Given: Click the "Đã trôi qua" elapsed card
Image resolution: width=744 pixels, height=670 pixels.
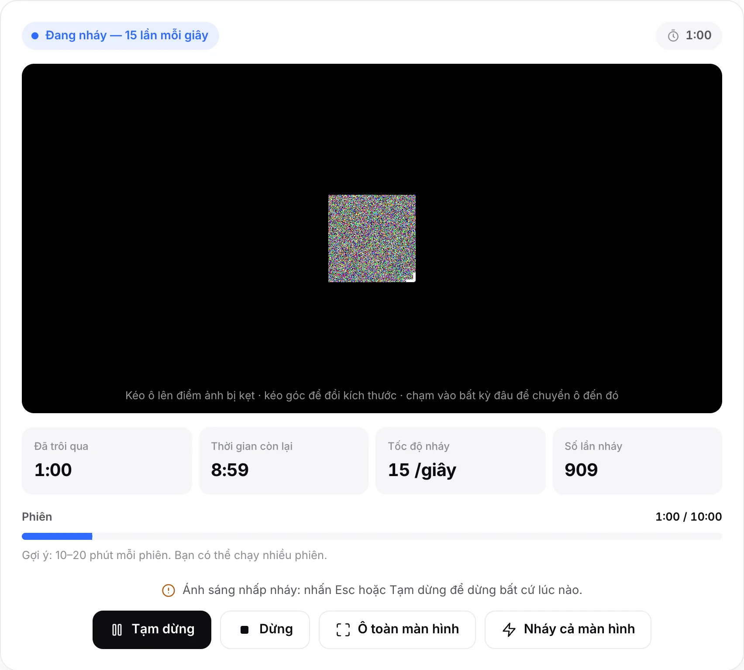Looking at the screenshot, I should pyautogui.click(x=107, y=461).
